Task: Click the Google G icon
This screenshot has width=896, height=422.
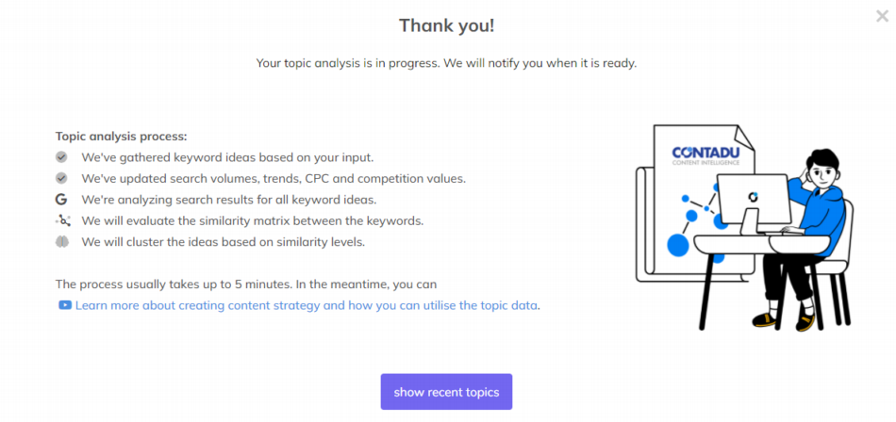Action: (61, 200)
